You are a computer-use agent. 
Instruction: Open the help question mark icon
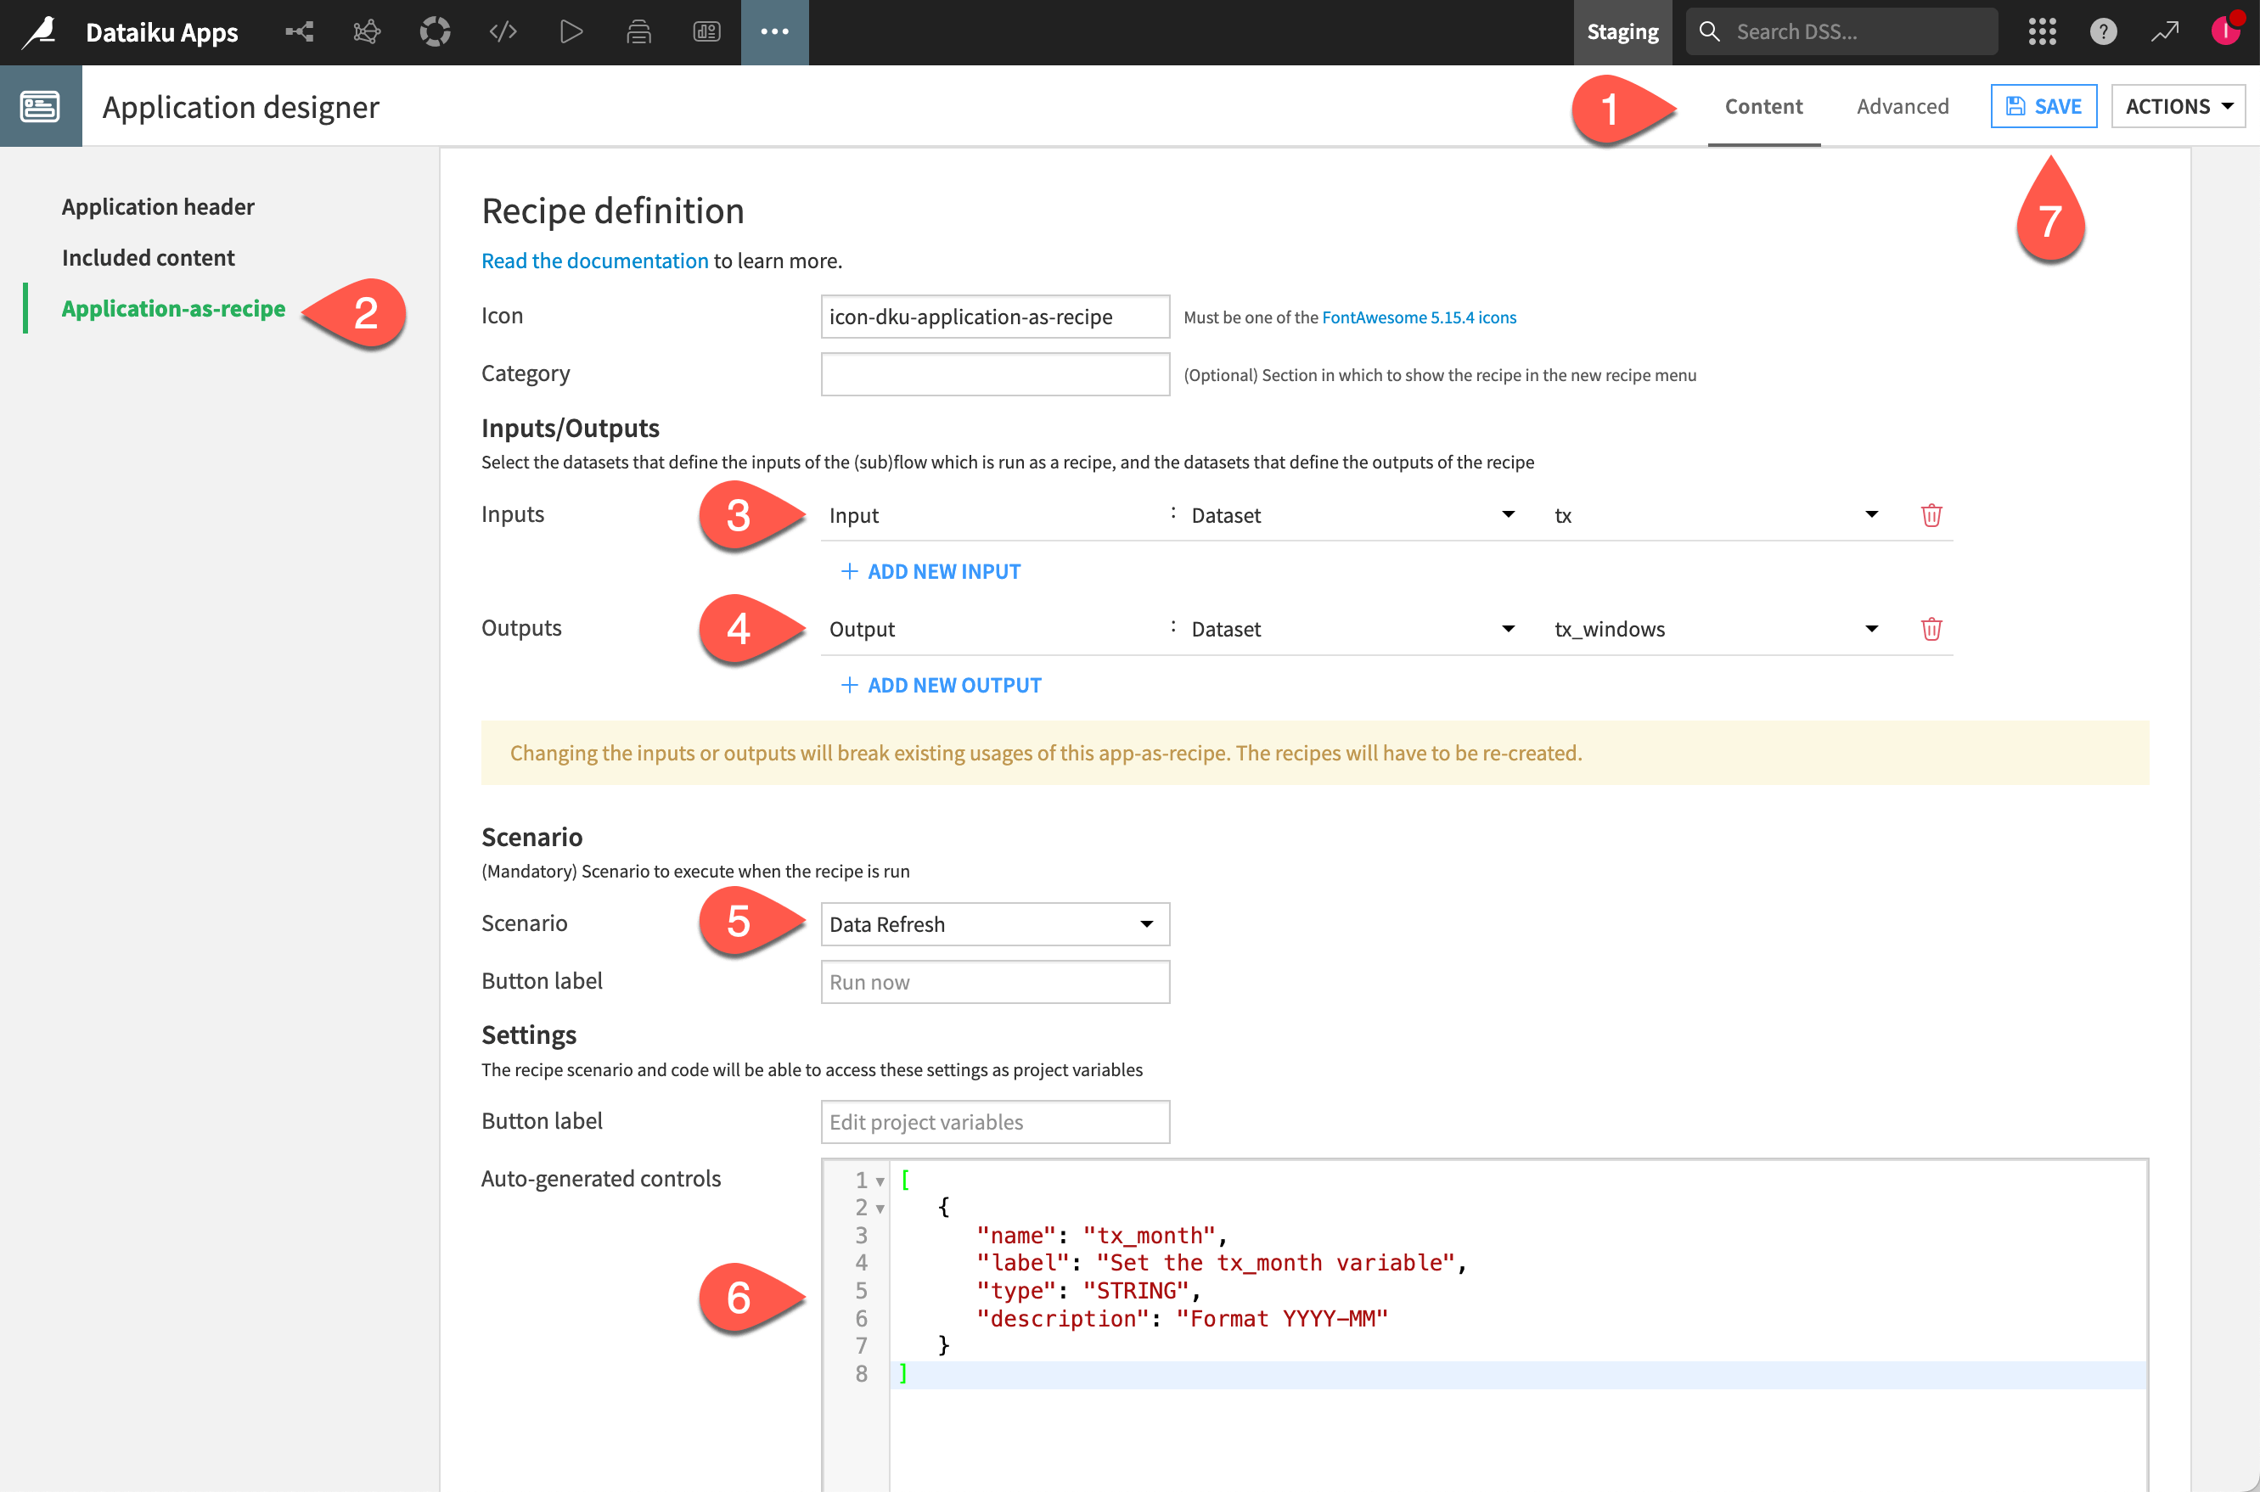click(2104, 31)
